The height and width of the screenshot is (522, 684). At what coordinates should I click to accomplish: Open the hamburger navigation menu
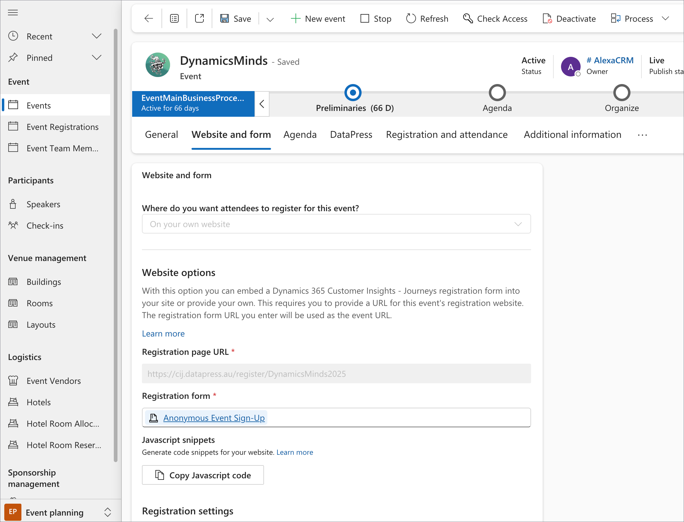point(13,13)
